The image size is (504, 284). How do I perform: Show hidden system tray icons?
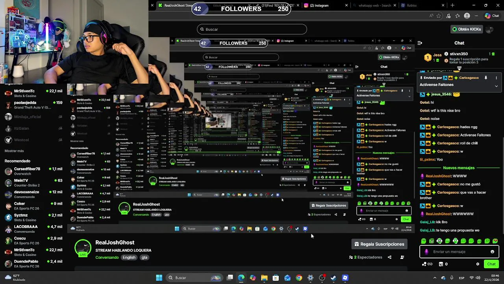point(435,278)
